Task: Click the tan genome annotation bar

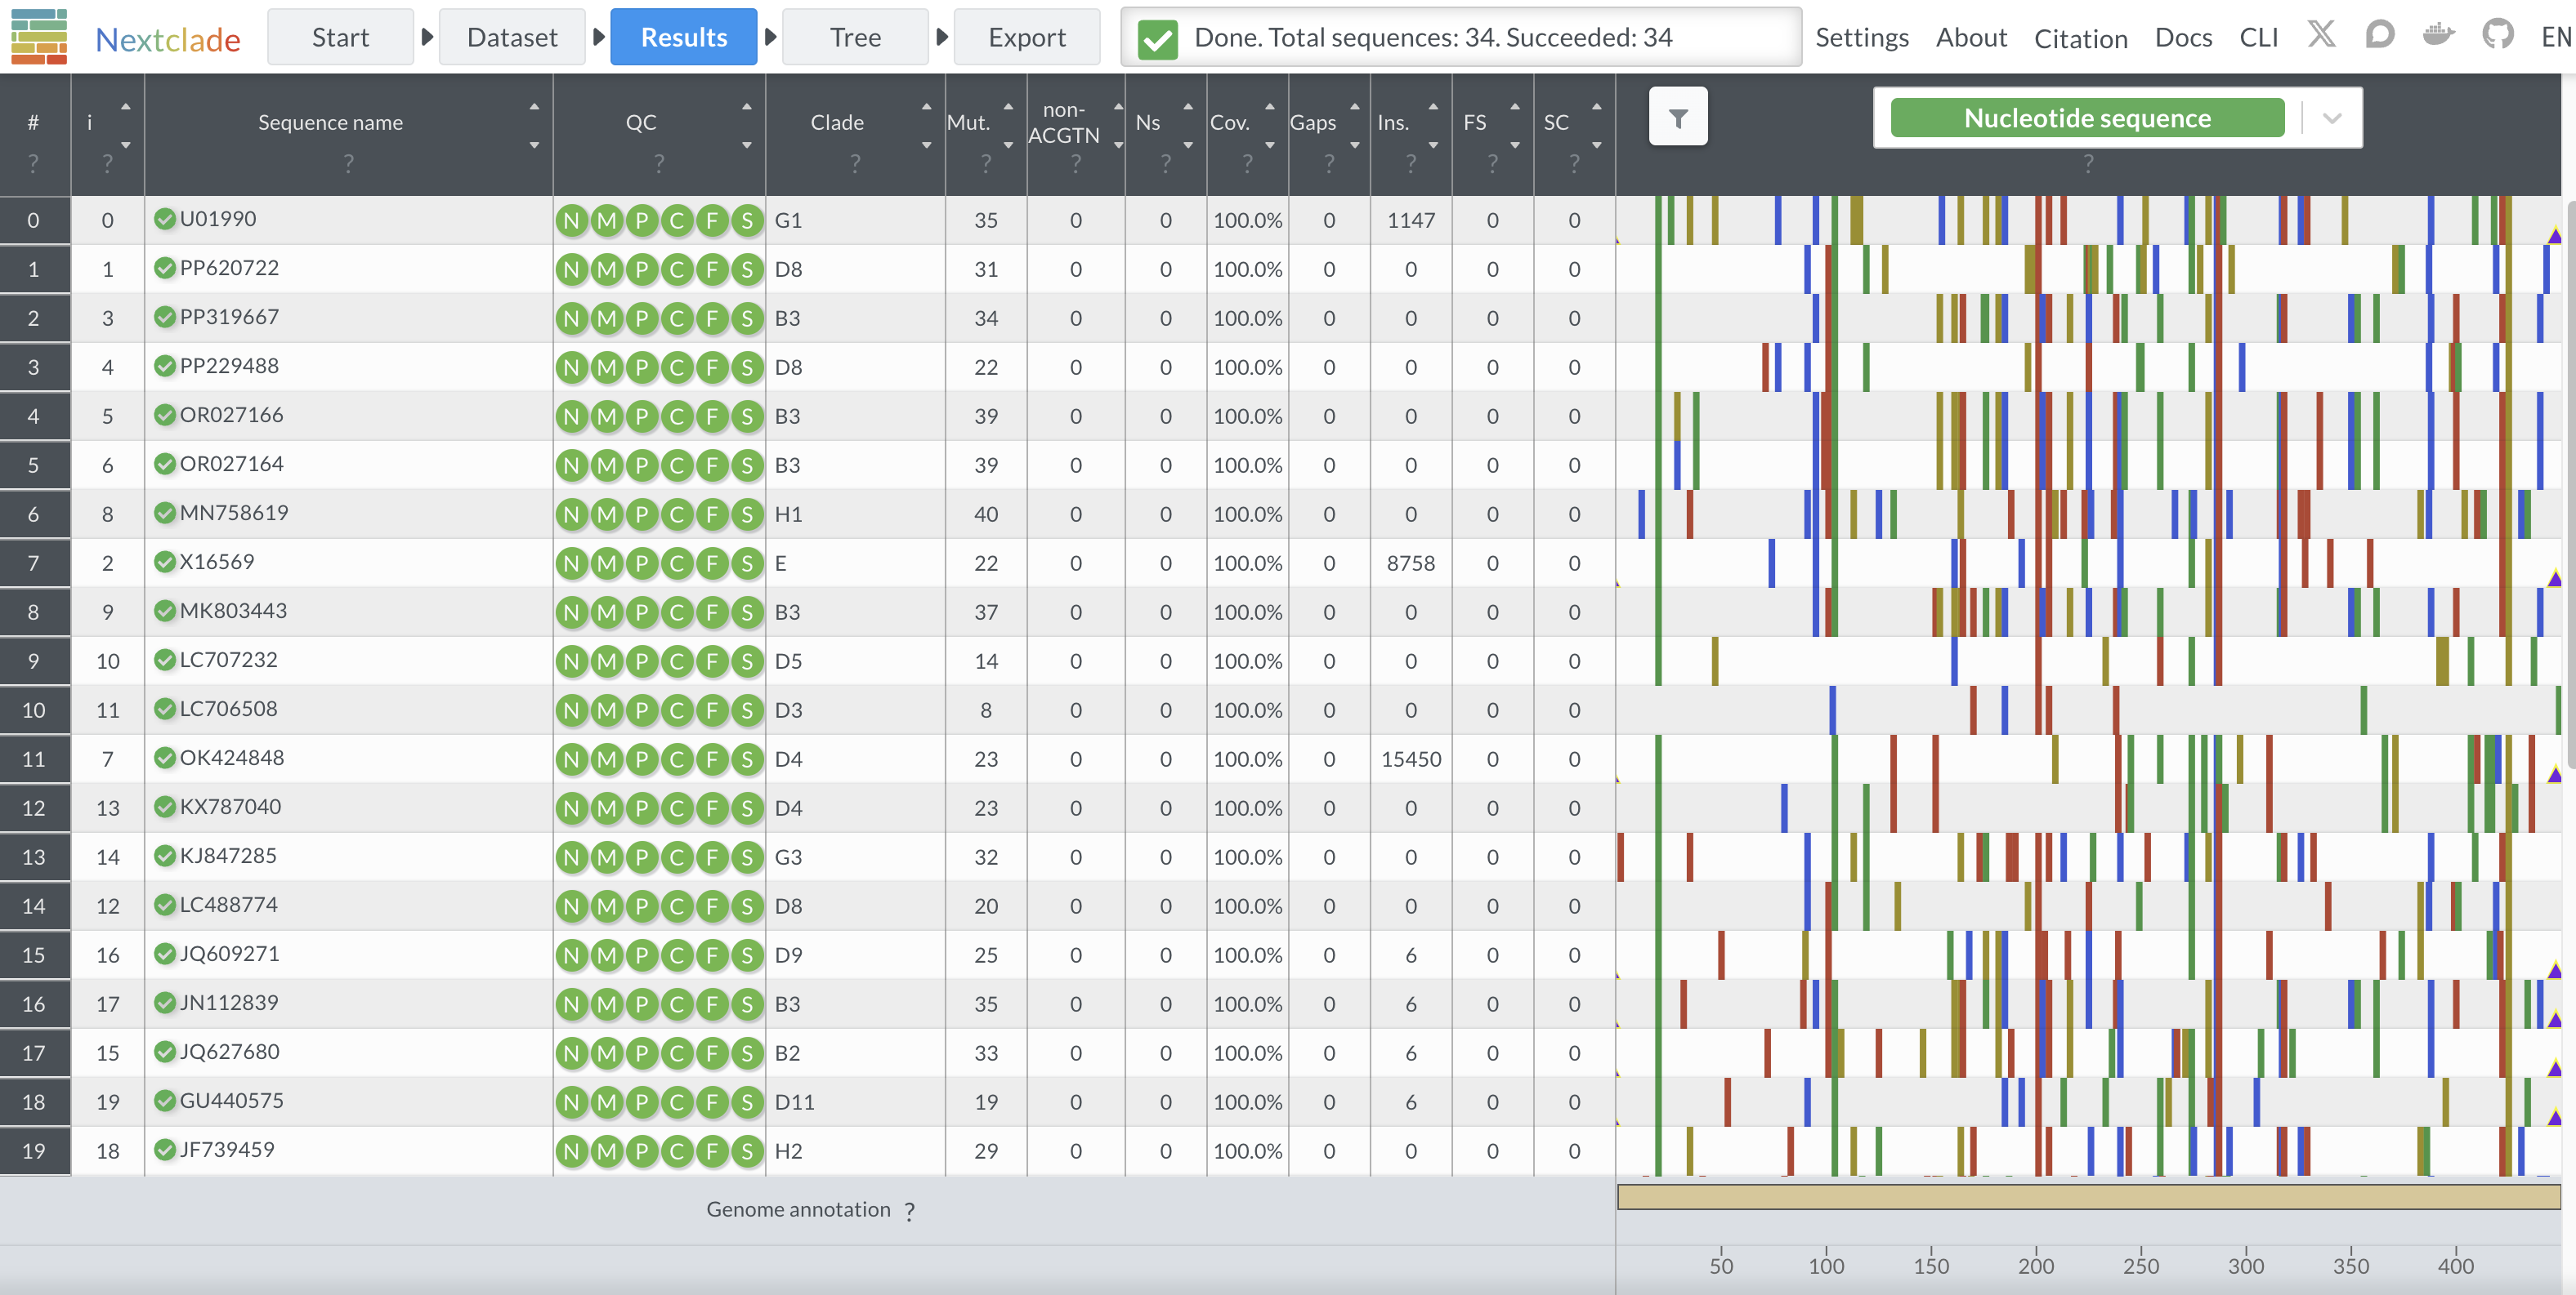Action: click(x=2088, y=1197)
